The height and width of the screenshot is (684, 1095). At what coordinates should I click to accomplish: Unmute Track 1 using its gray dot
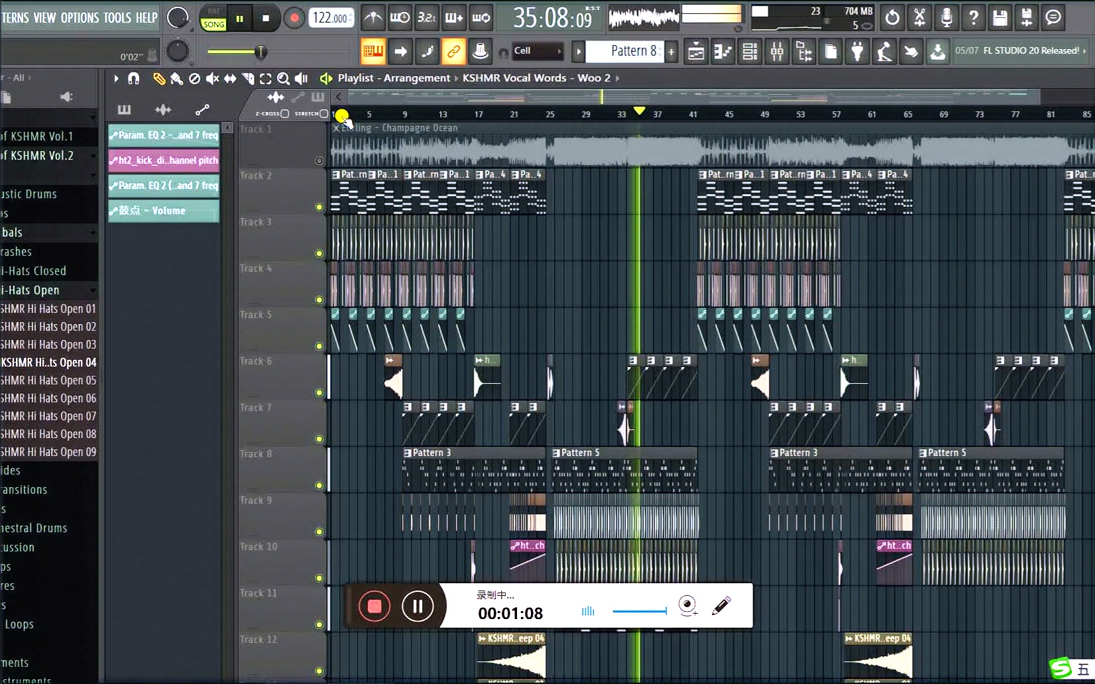[x=319, y=160]
